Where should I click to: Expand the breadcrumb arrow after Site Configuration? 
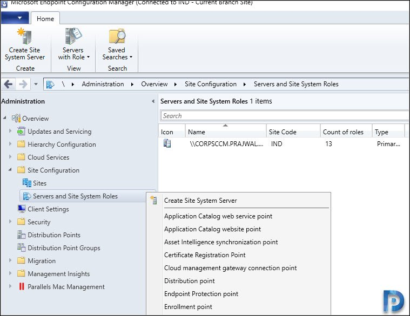tap(245, 84)
